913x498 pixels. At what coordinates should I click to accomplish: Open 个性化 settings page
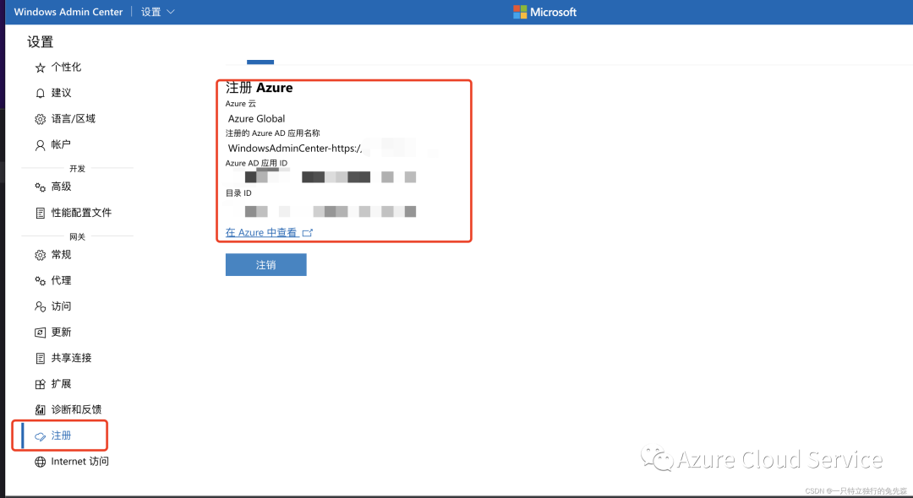click(x=66, y=68)
